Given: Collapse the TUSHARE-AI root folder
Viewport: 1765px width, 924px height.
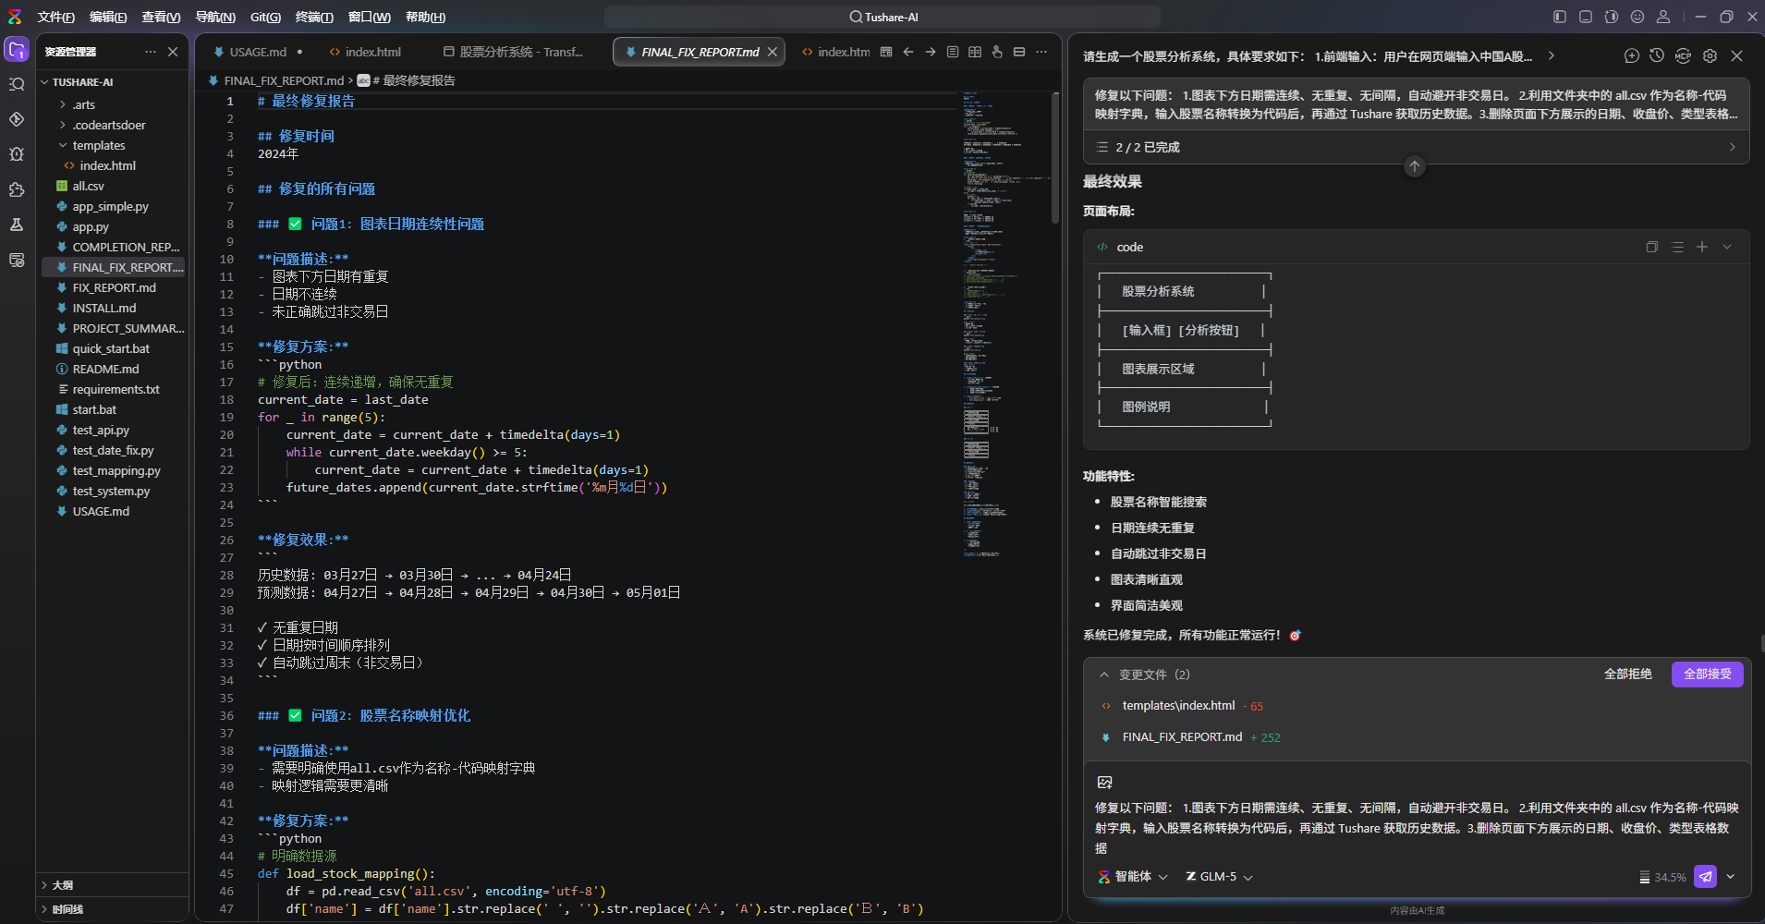Looking at the screenshot, I should tap(44, 82).
